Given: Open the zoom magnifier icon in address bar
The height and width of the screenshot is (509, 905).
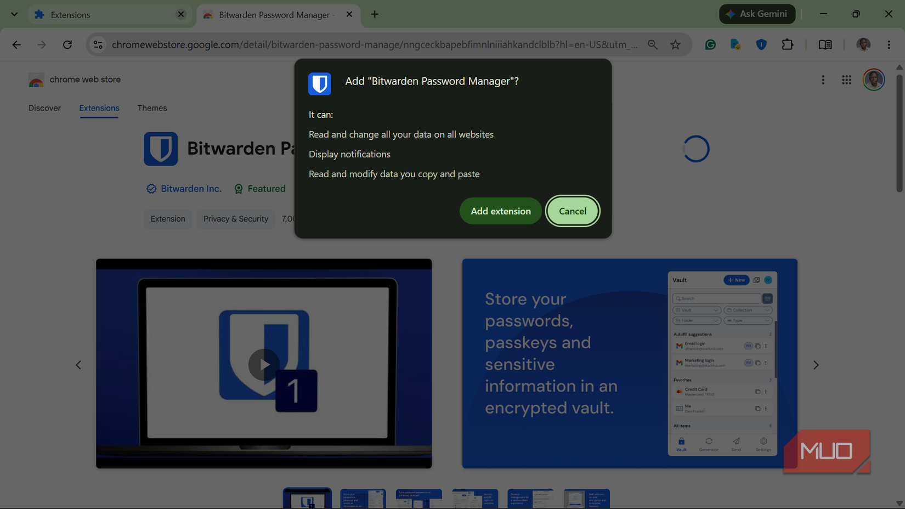Looking at the screenshot, I should [x=652, y=44].
